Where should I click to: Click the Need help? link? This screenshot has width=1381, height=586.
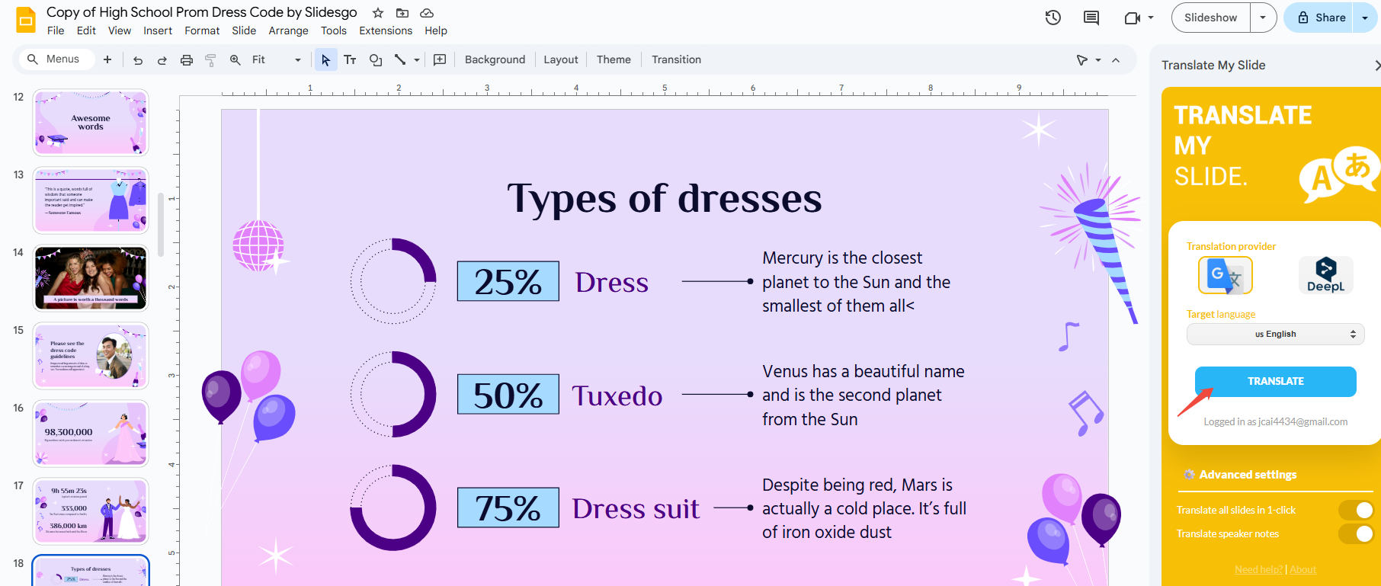(x=1258, y=569)
